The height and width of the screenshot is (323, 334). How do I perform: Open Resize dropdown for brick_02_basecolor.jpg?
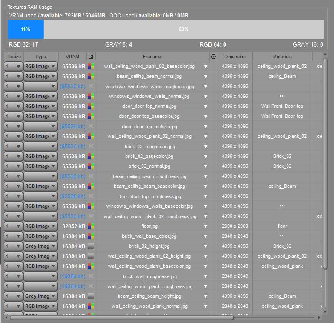click(13, 156)
